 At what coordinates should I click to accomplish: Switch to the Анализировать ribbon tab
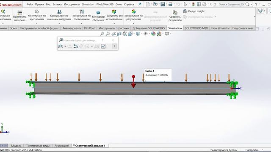point(72,28)
